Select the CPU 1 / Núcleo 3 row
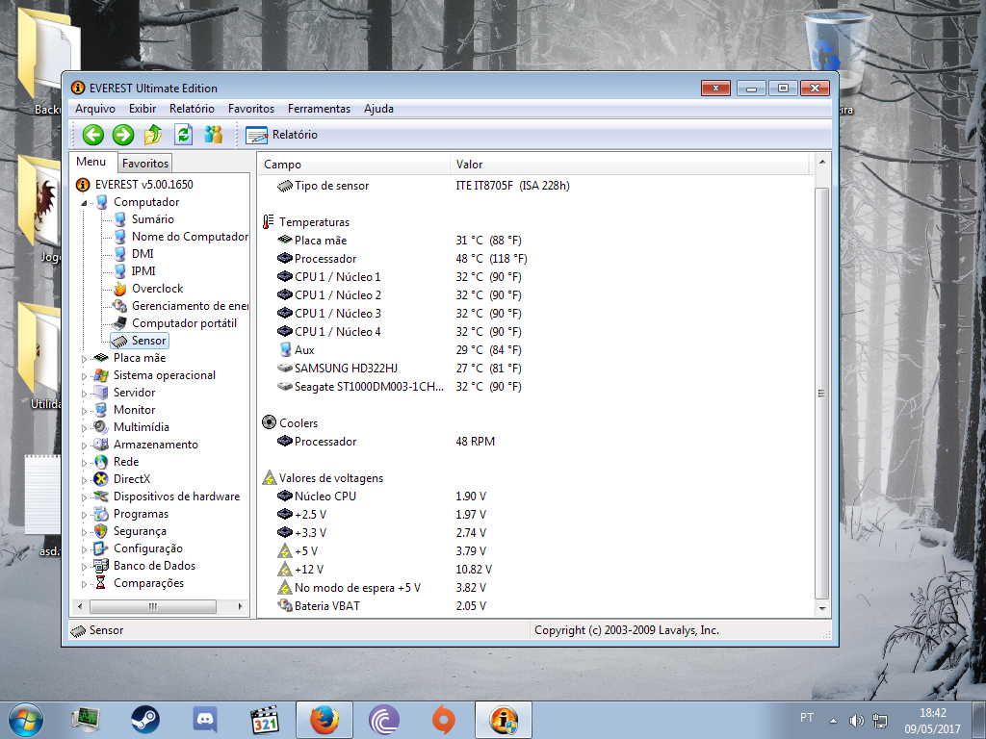The image size is (986, 739). click(535, 314)
